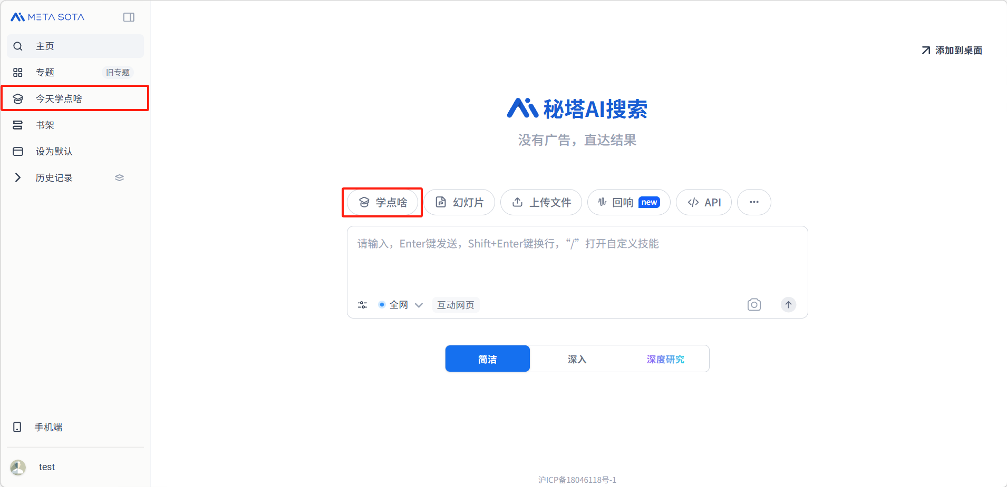Expand the 历史记录 chevron
The image size is (1007, 487).
[x=18, y=178]
